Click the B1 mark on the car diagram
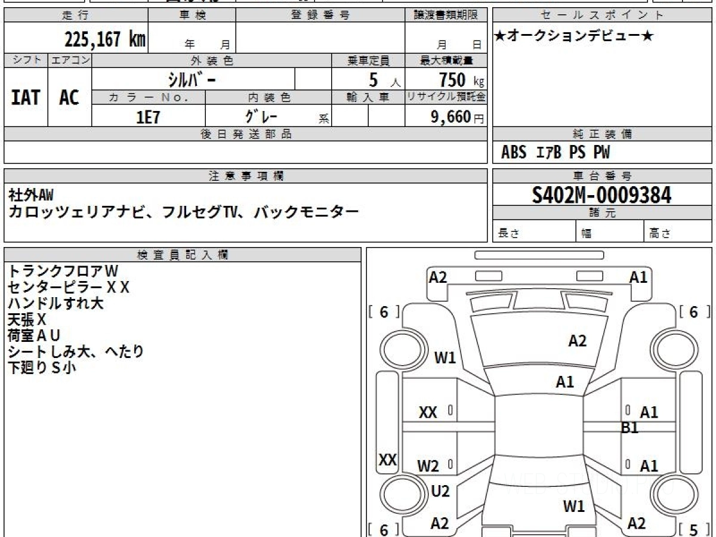 point(629,428)
